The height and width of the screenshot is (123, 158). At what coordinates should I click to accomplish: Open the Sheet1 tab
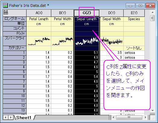click(24, 118)
